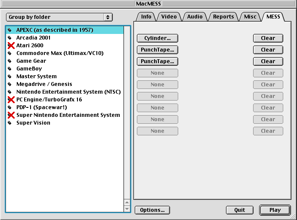
Task: Click the red X beside PC Engine/TurboGrafx 16
Action: point(11,100)
